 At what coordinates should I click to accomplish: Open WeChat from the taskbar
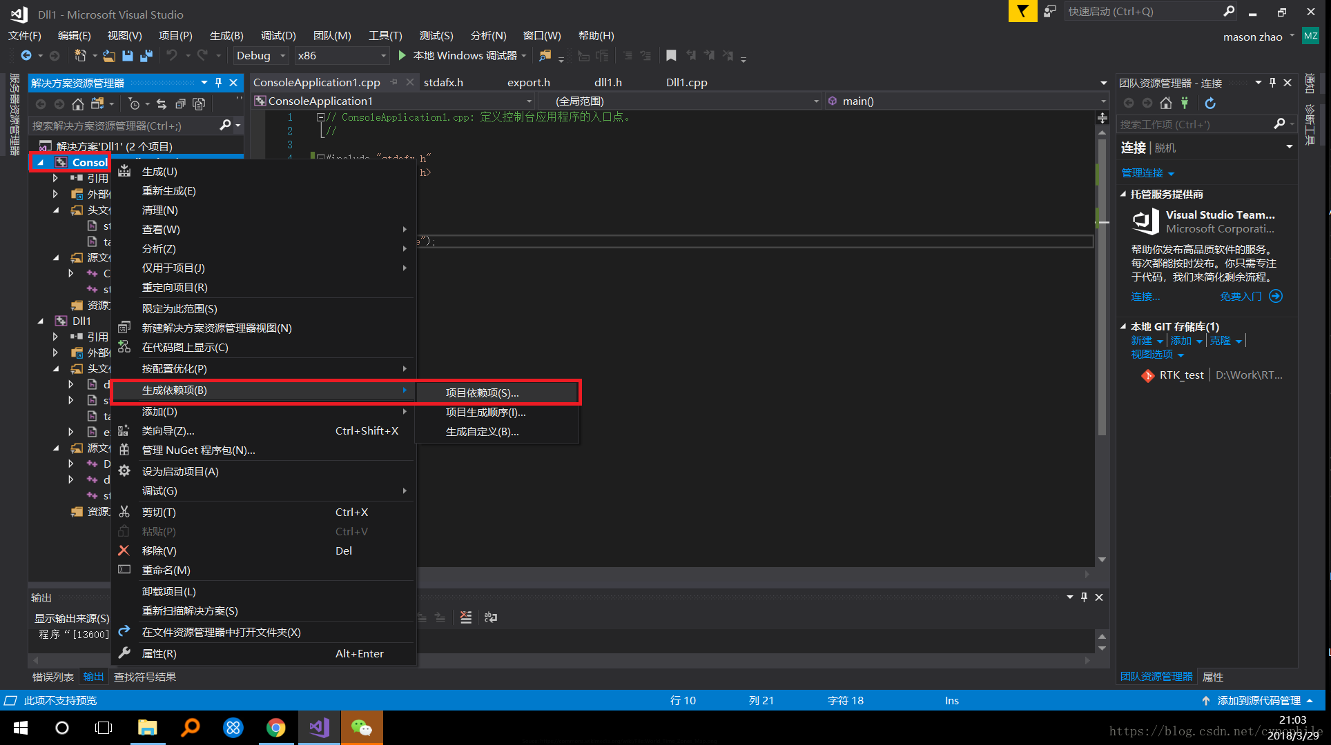(x=361, y=727)
